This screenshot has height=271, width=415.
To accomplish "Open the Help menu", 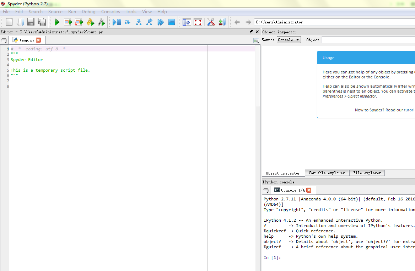I will click(x=162, y=12).
